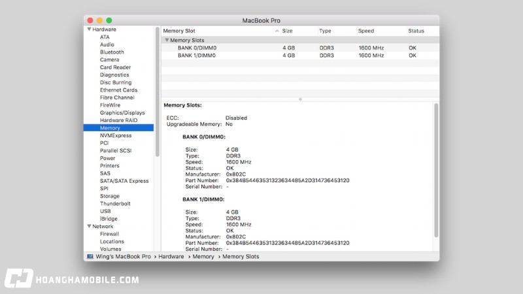Click the green full-screen window button

109,21
